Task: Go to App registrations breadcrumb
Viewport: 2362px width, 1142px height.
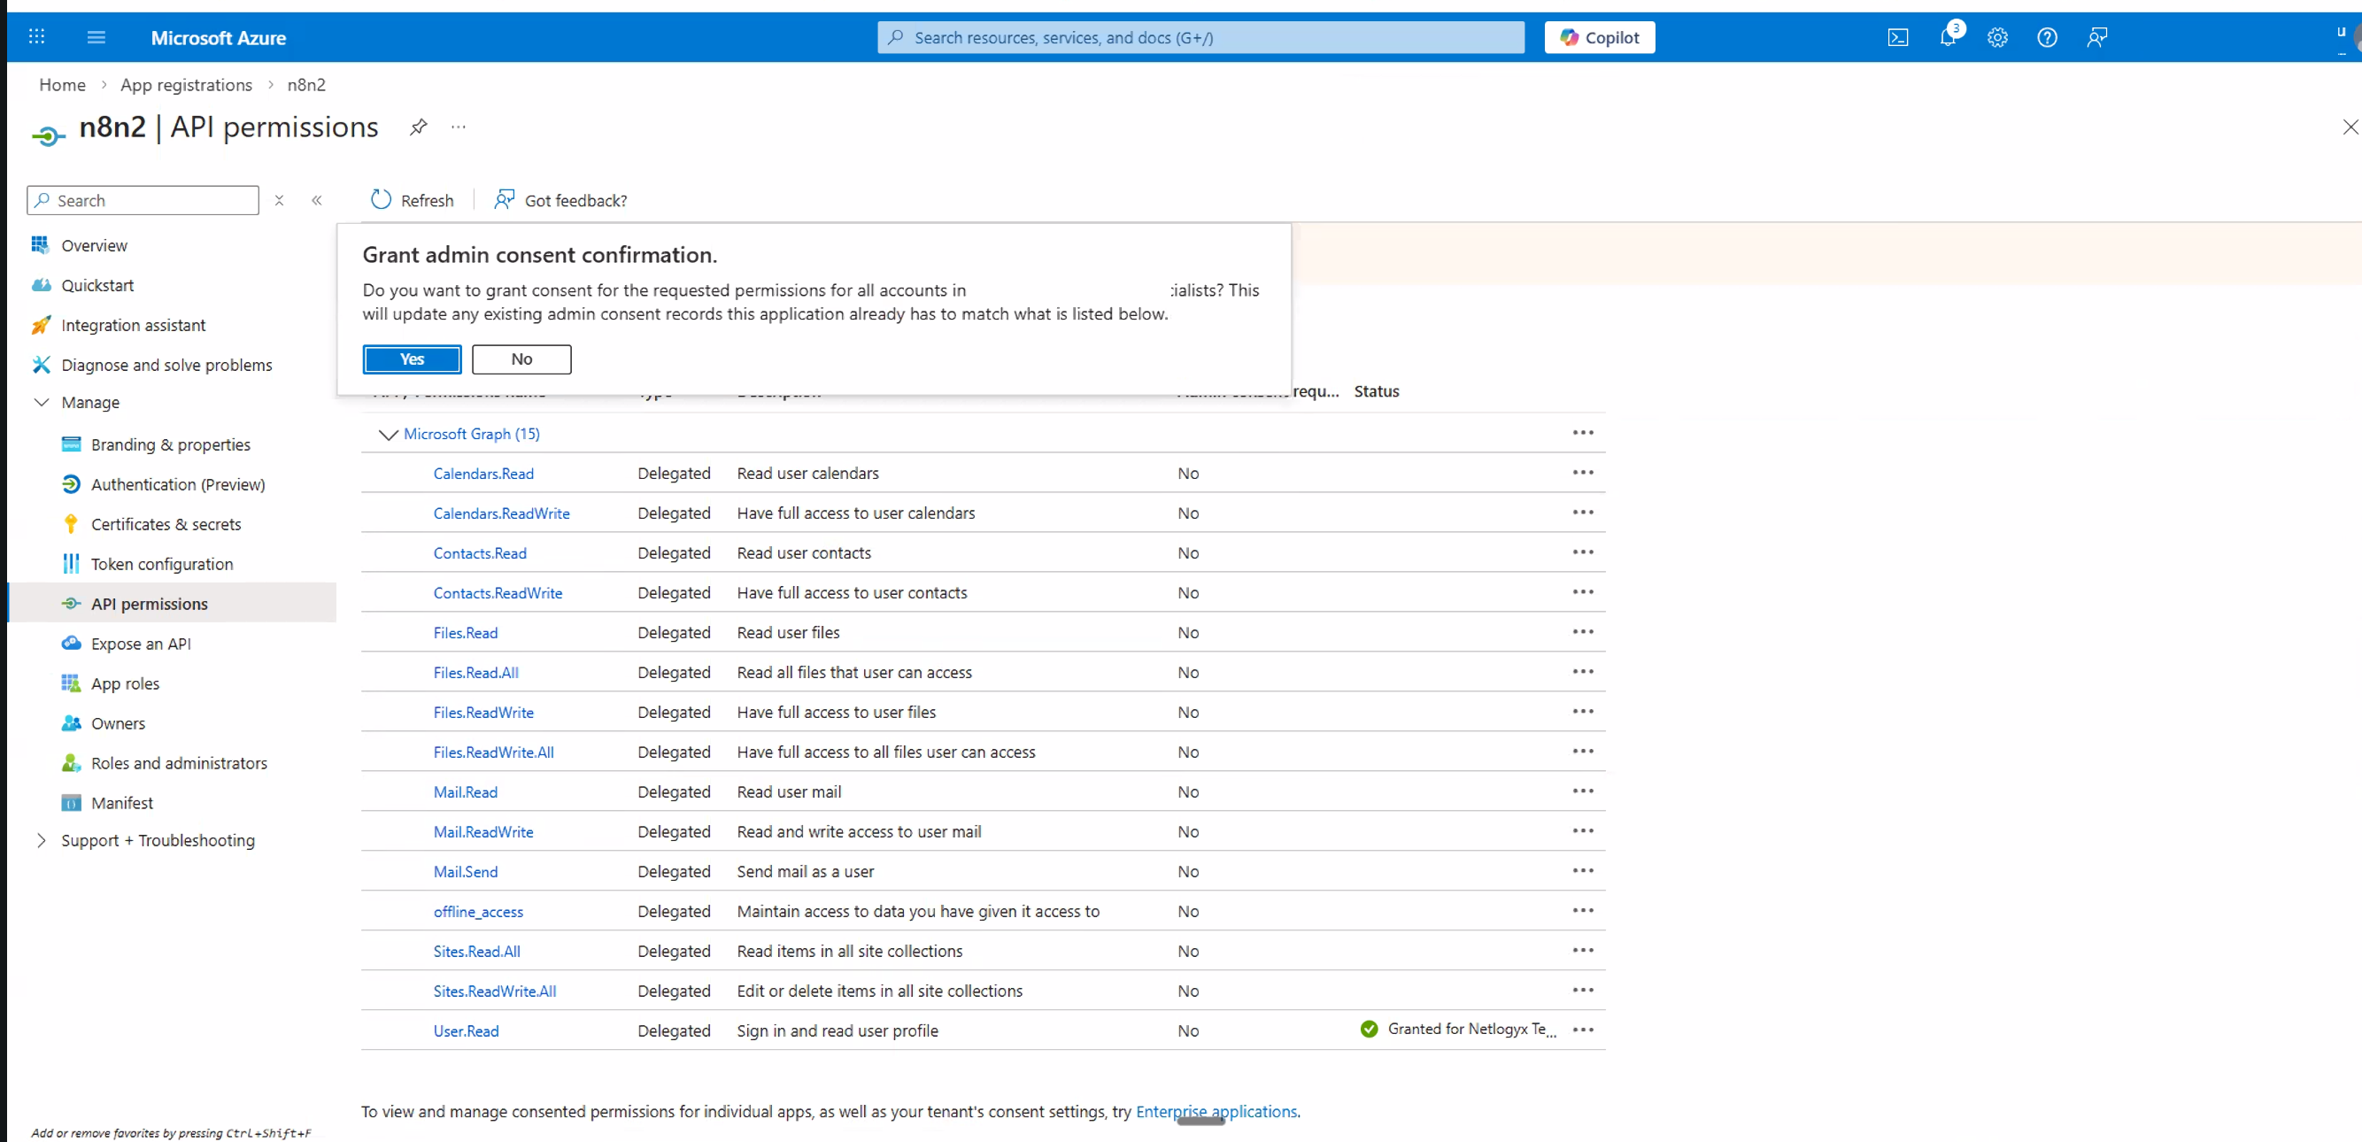Action: pos(186,84)
